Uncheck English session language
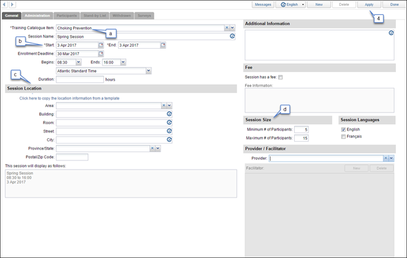Screen dimensions: 407x258 tap(343, 129)
